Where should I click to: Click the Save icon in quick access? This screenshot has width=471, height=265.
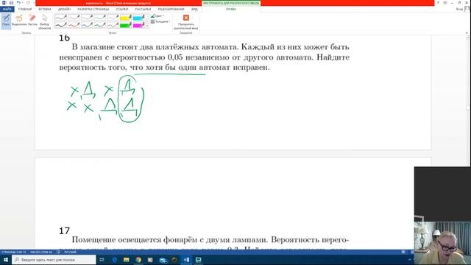point(12,3)
